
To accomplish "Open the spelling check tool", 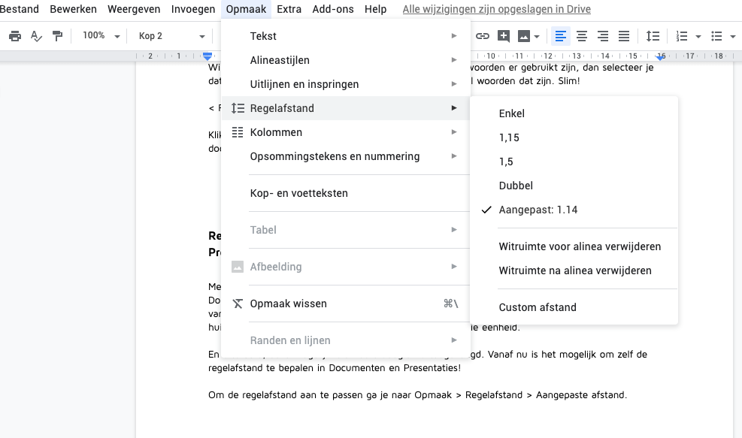I will [x=35, y=35].
